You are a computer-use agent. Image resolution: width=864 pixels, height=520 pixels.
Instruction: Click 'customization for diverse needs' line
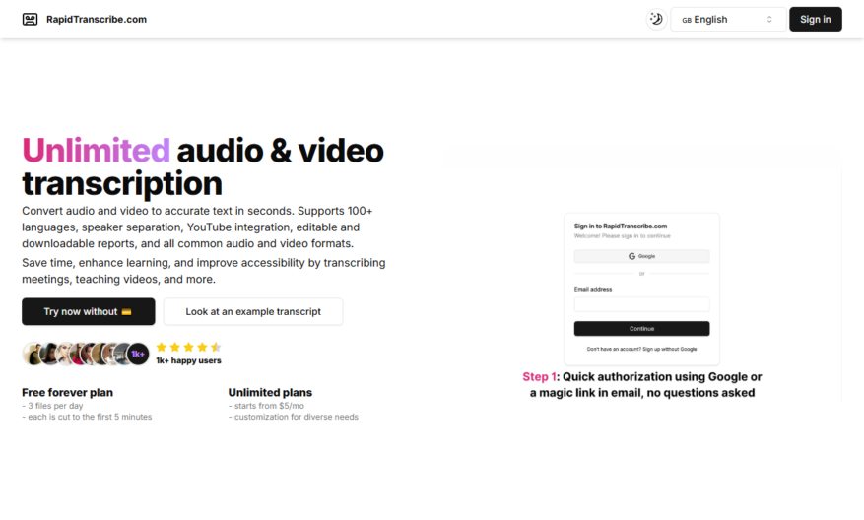pyautogui.click(x=294, y=417)
